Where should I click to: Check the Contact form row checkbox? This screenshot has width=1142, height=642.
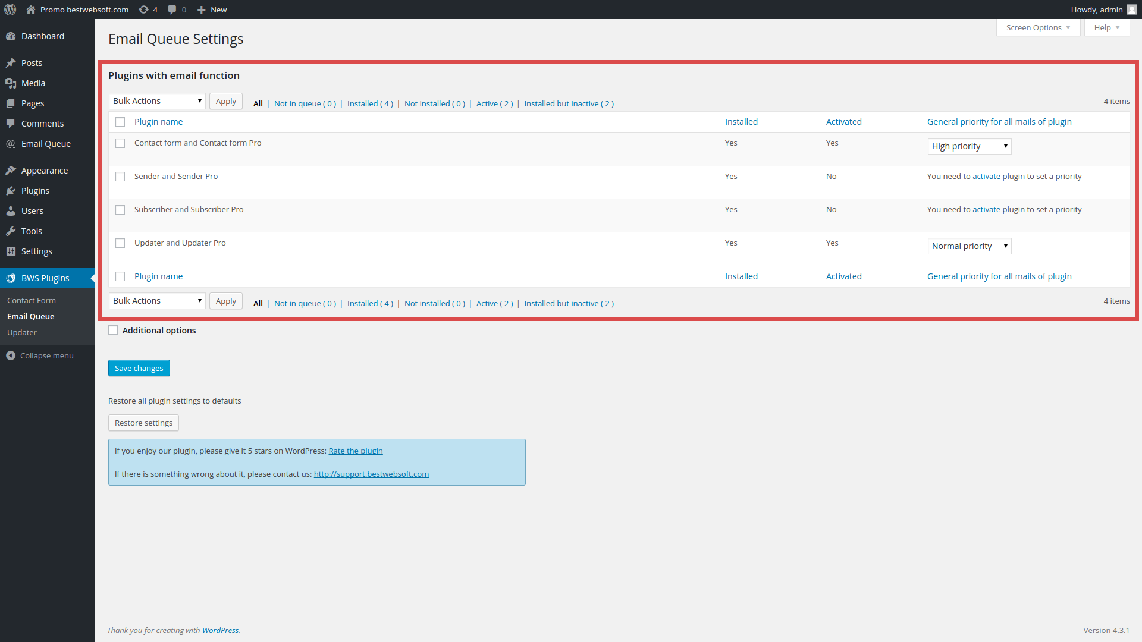[120, 143]
